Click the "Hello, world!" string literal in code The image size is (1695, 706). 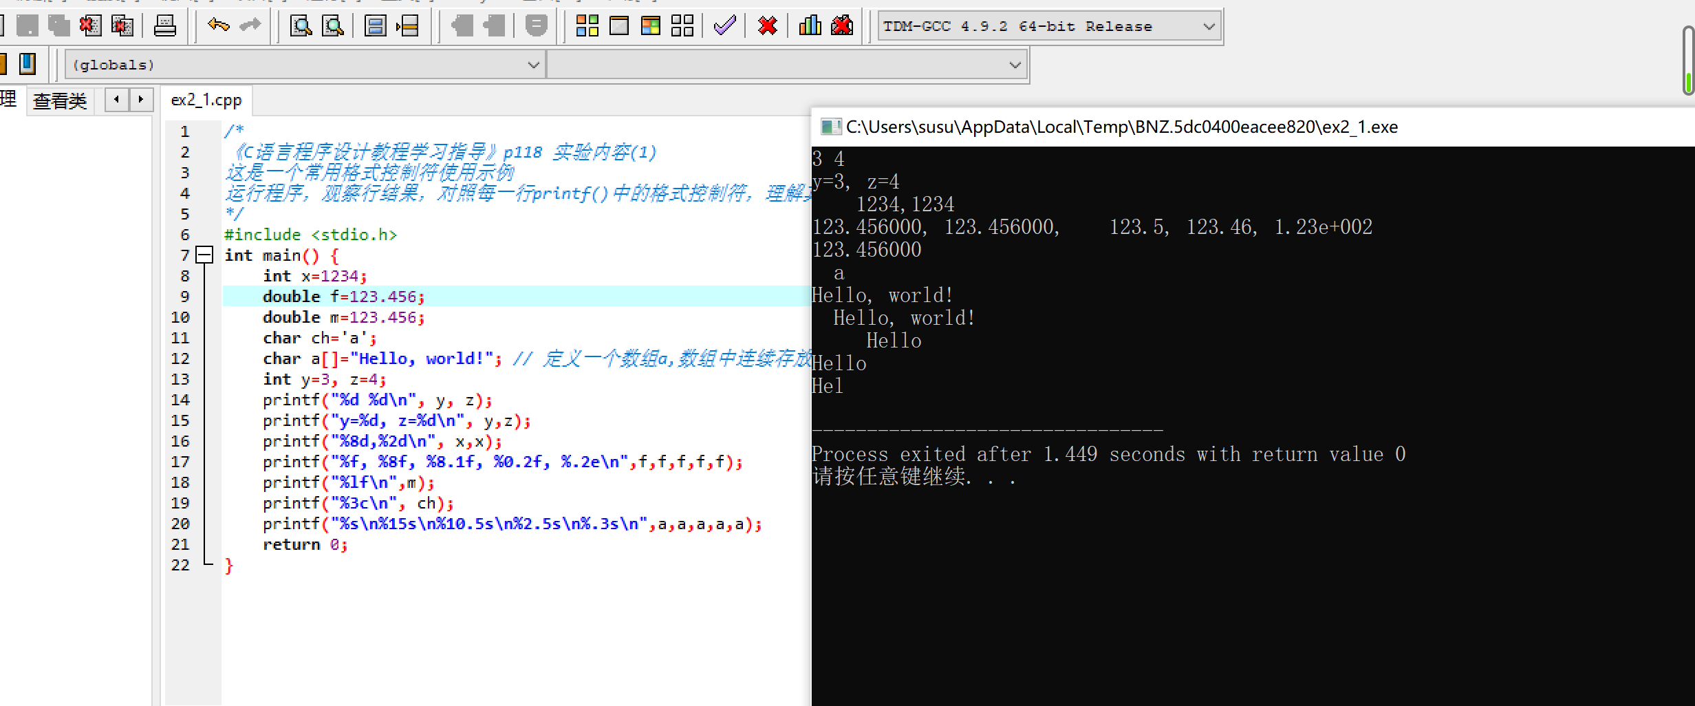(422, 359)
